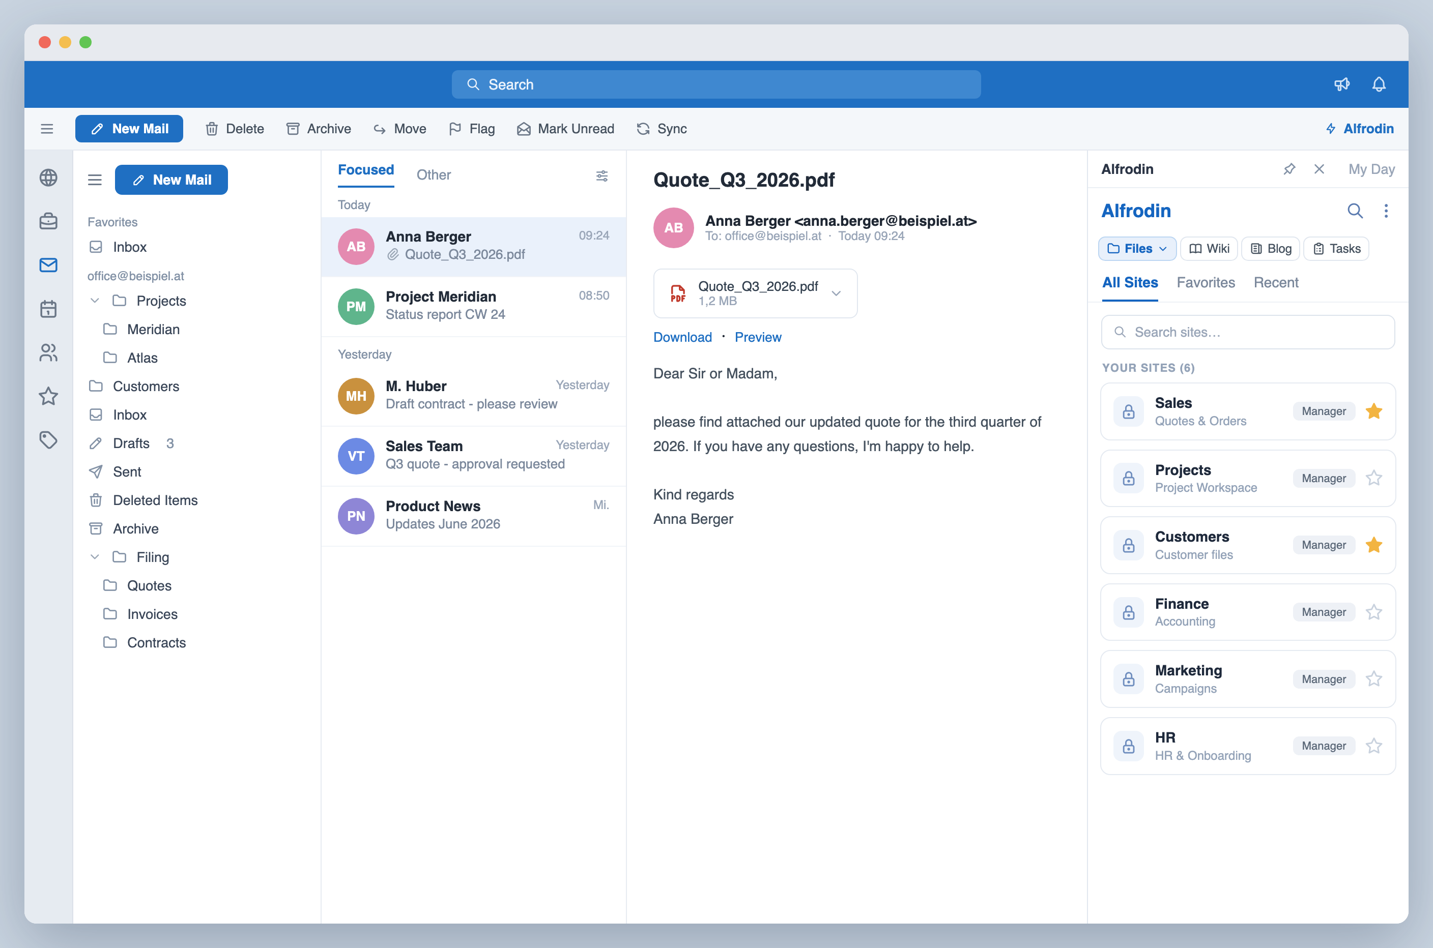The height and width of the screenshot is (948, 1433).
Task: Open the message list filter settings icon
Action: point(602,176)
